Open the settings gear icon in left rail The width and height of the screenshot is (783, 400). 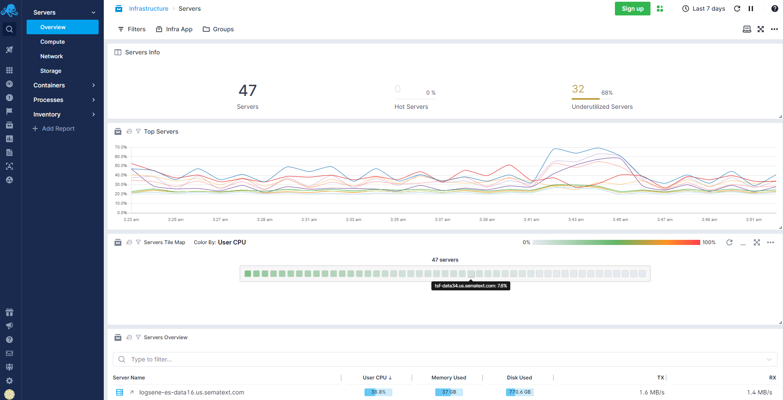pyautogui.click(x=9, y=381)
